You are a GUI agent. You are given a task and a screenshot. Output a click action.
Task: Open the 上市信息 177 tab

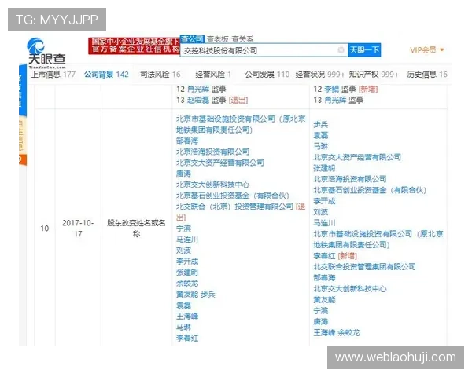[53, 75]
